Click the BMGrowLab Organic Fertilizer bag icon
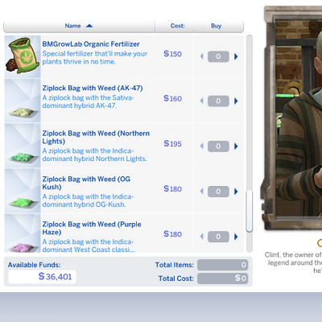The image size is (322, 322). [x=23, y=56]
